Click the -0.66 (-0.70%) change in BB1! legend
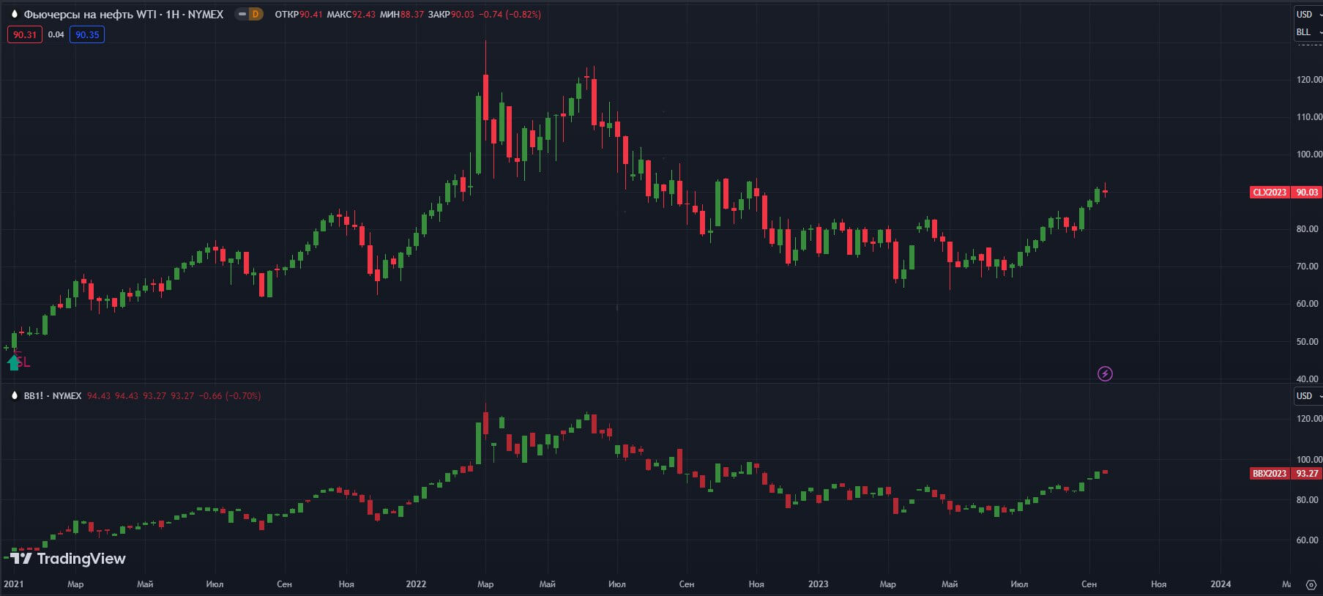This screenshot has width=1323, height=596. (230, 396)
